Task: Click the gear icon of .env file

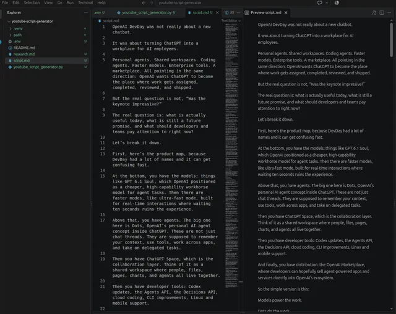Action: (x=10, y=41)
